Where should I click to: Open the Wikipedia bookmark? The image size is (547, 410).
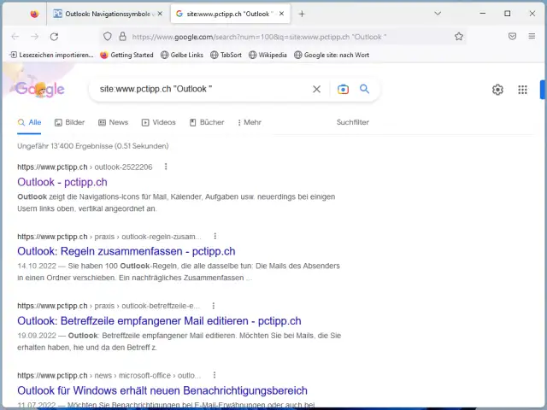pos(268,55)
